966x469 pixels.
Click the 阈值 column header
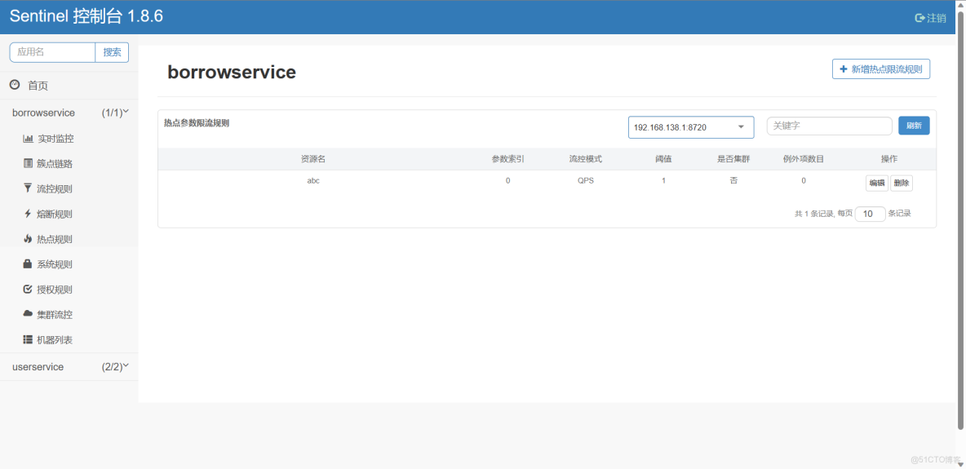(x=663, y=159)
